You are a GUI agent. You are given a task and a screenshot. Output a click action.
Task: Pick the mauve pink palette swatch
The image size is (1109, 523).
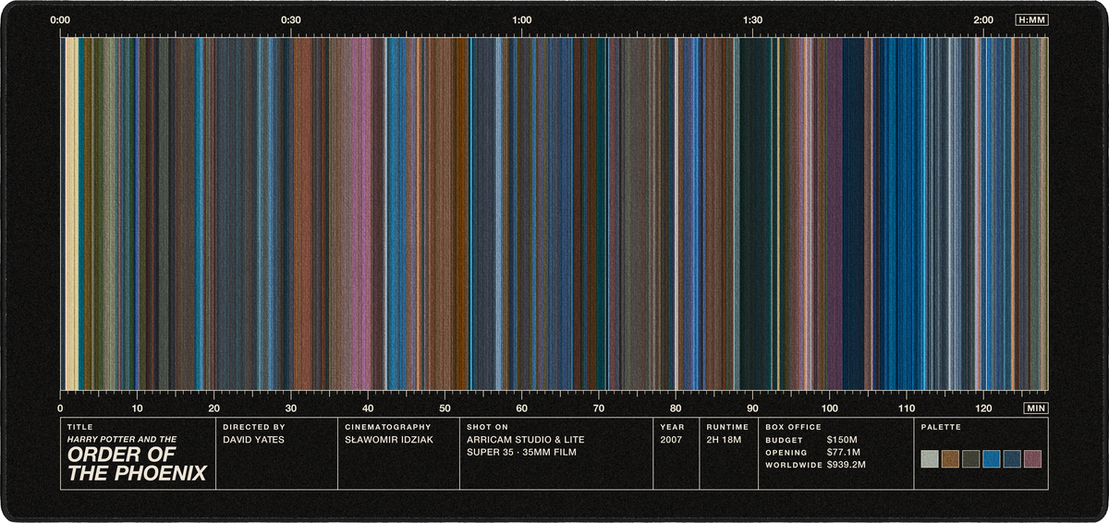point(1032,459)
